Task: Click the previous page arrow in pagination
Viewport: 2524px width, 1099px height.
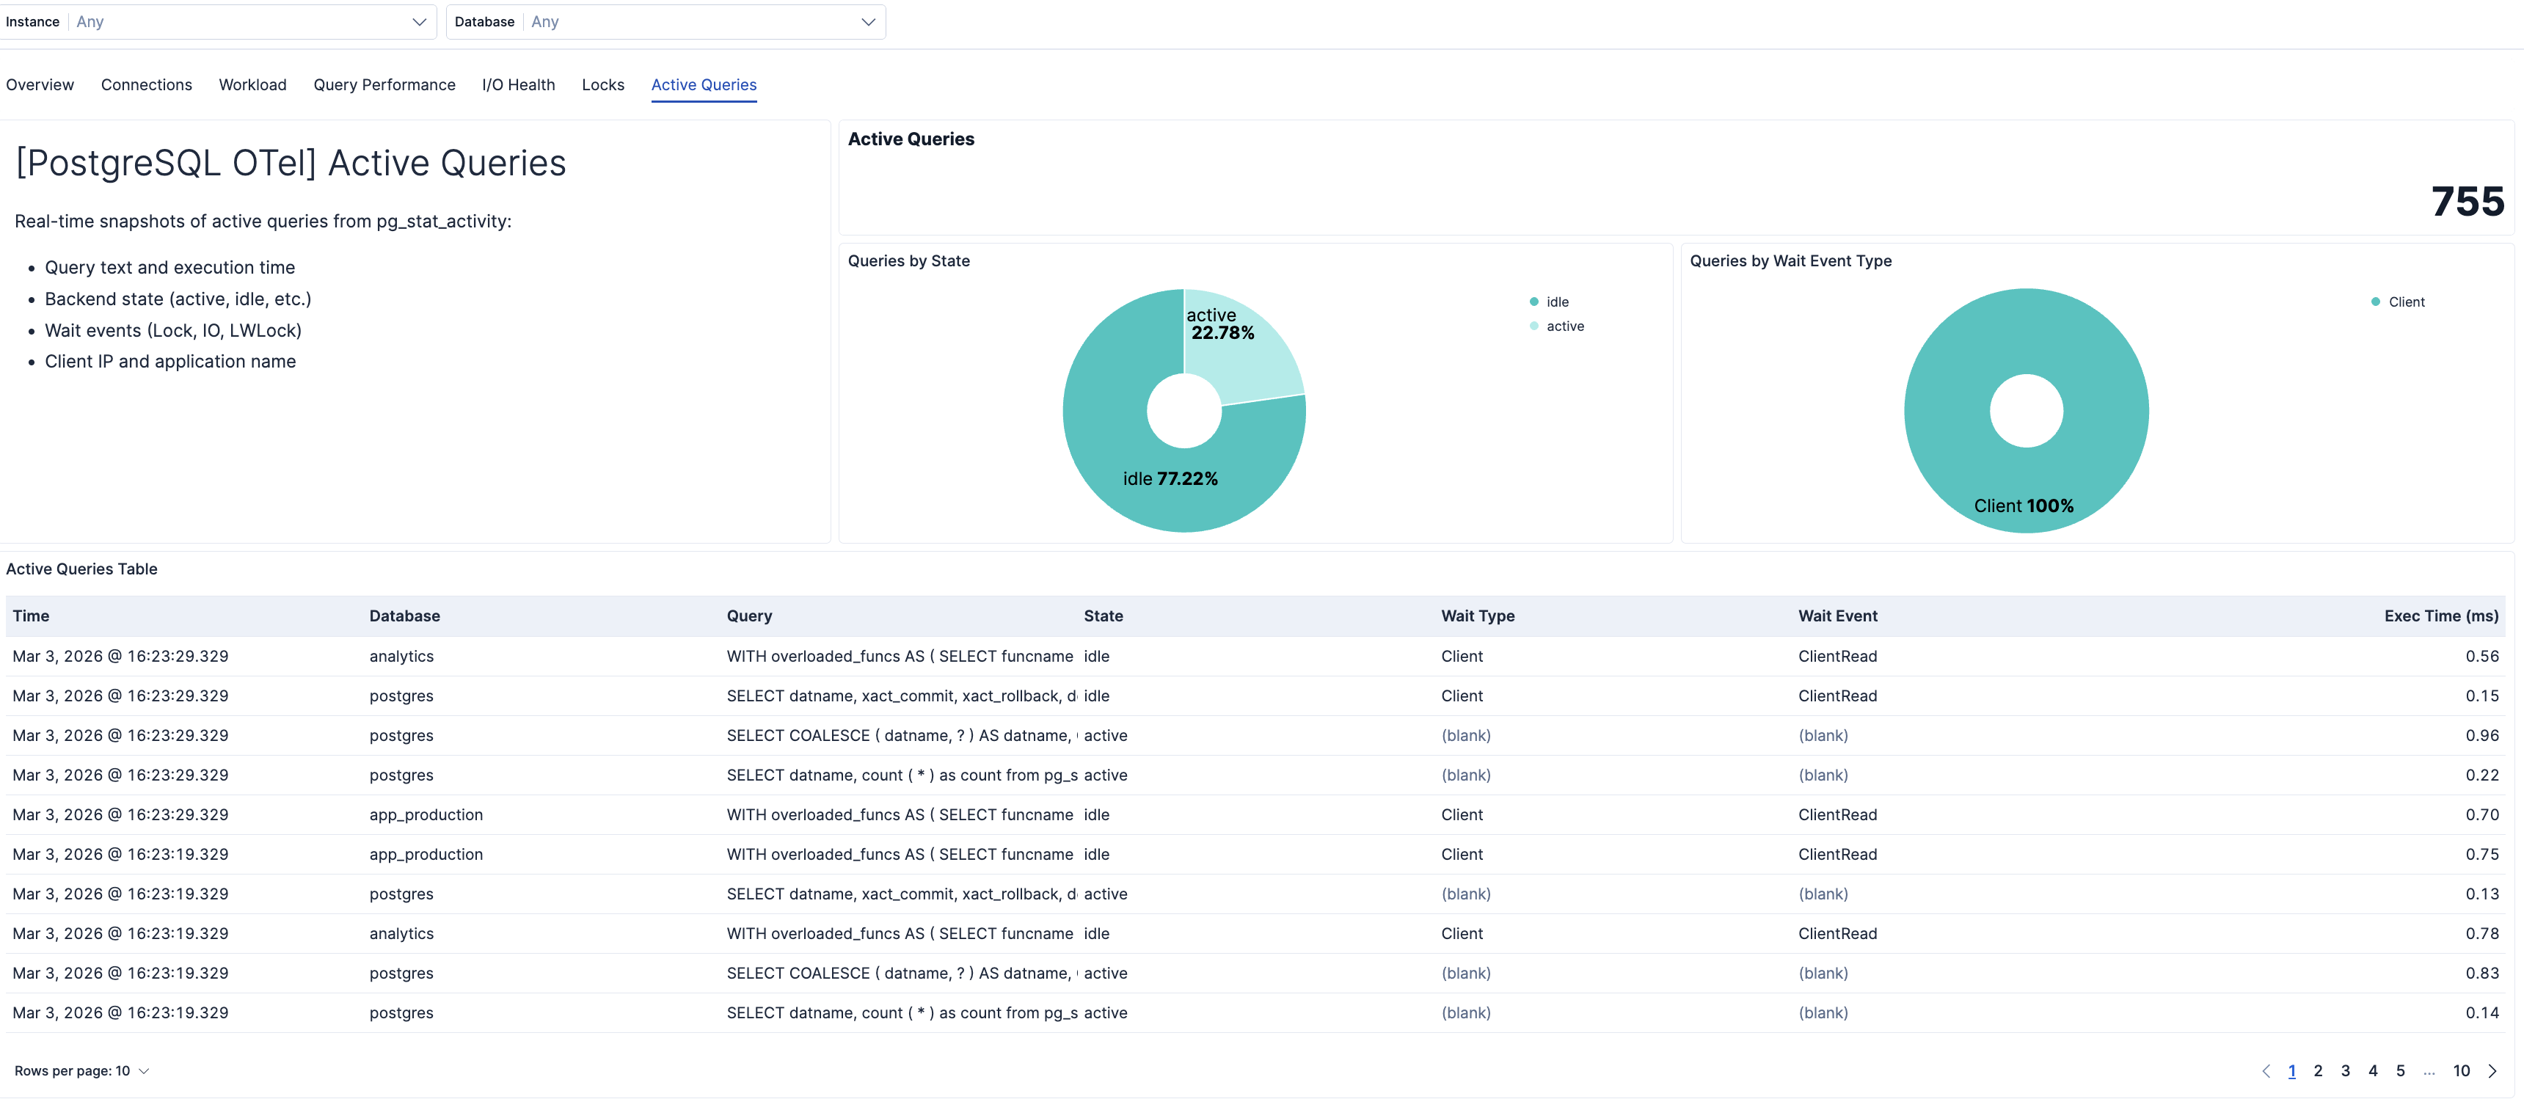Action: 2265,1070
